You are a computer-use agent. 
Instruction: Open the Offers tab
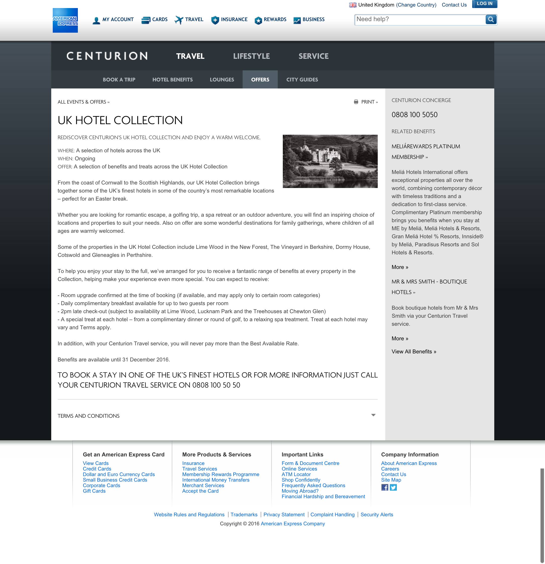pyautogui.click(x=260, y=80)
